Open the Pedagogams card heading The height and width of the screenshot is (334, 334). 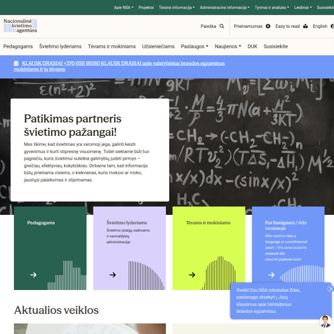(41, 223)
